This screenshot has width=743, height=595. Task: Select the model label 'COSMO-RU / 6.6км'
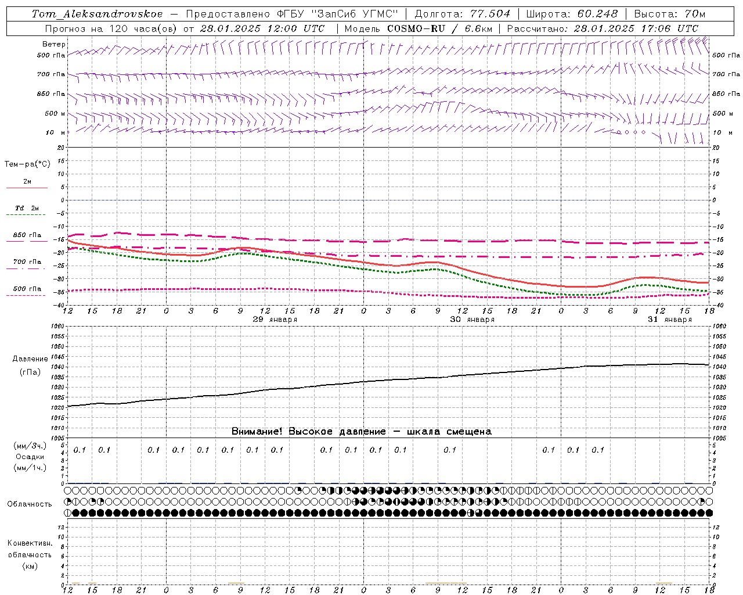click(x=440, y=28)
